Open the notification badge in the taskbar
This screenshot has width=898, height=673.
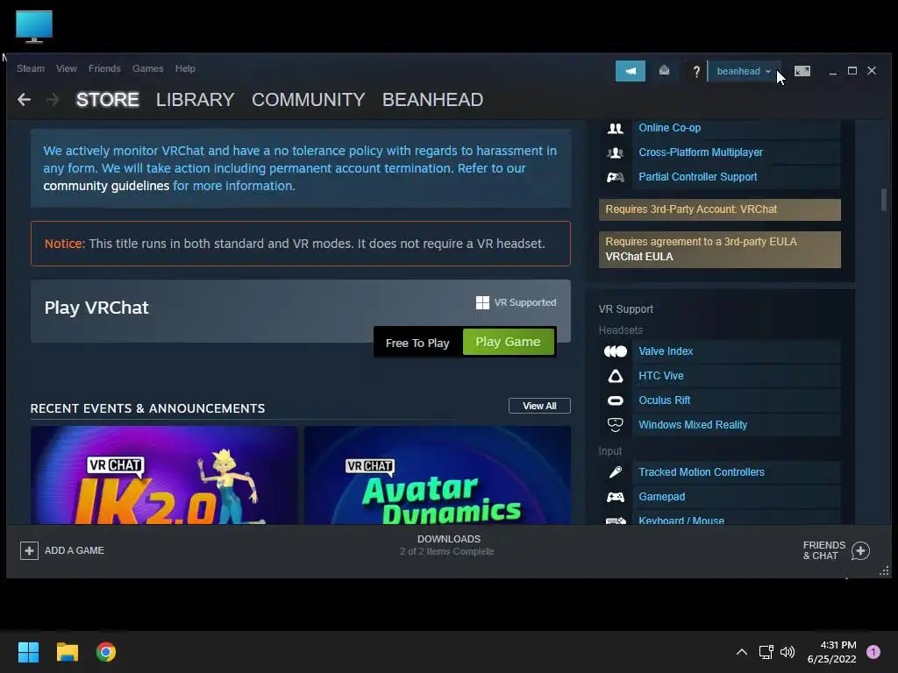(x=873, y=652)
